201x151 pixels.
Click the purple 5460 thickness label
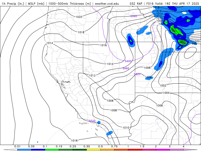tap(126, 68)
